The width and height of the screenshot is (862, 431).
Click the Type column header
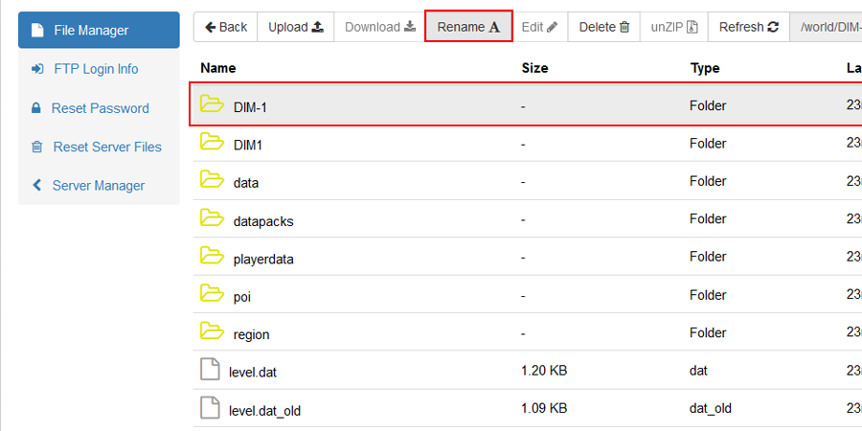705,68
